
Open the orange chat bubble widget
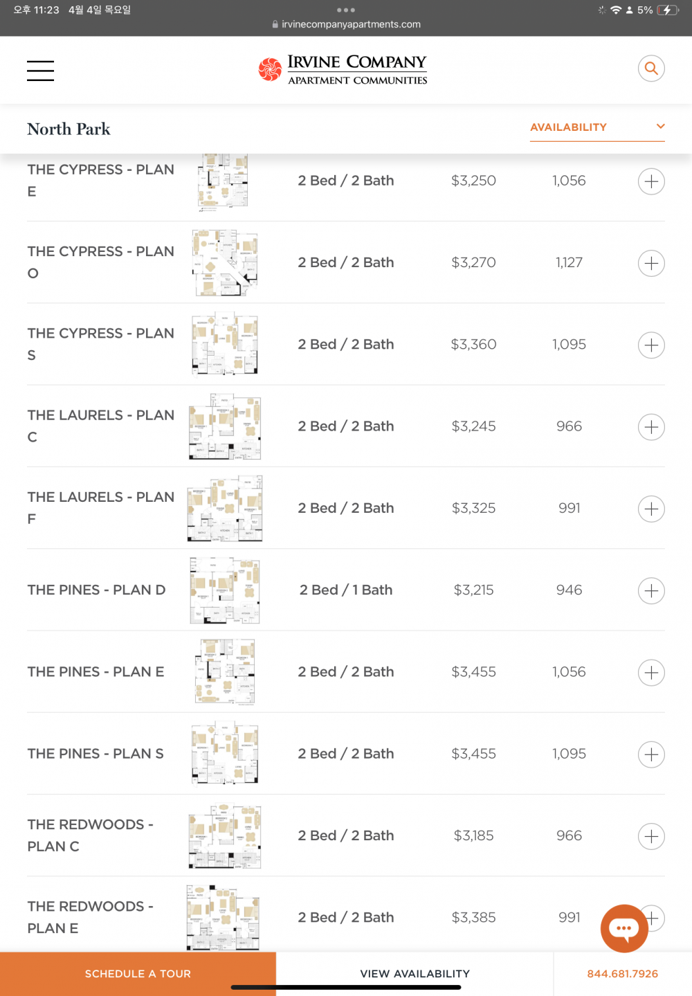(624, 928)
